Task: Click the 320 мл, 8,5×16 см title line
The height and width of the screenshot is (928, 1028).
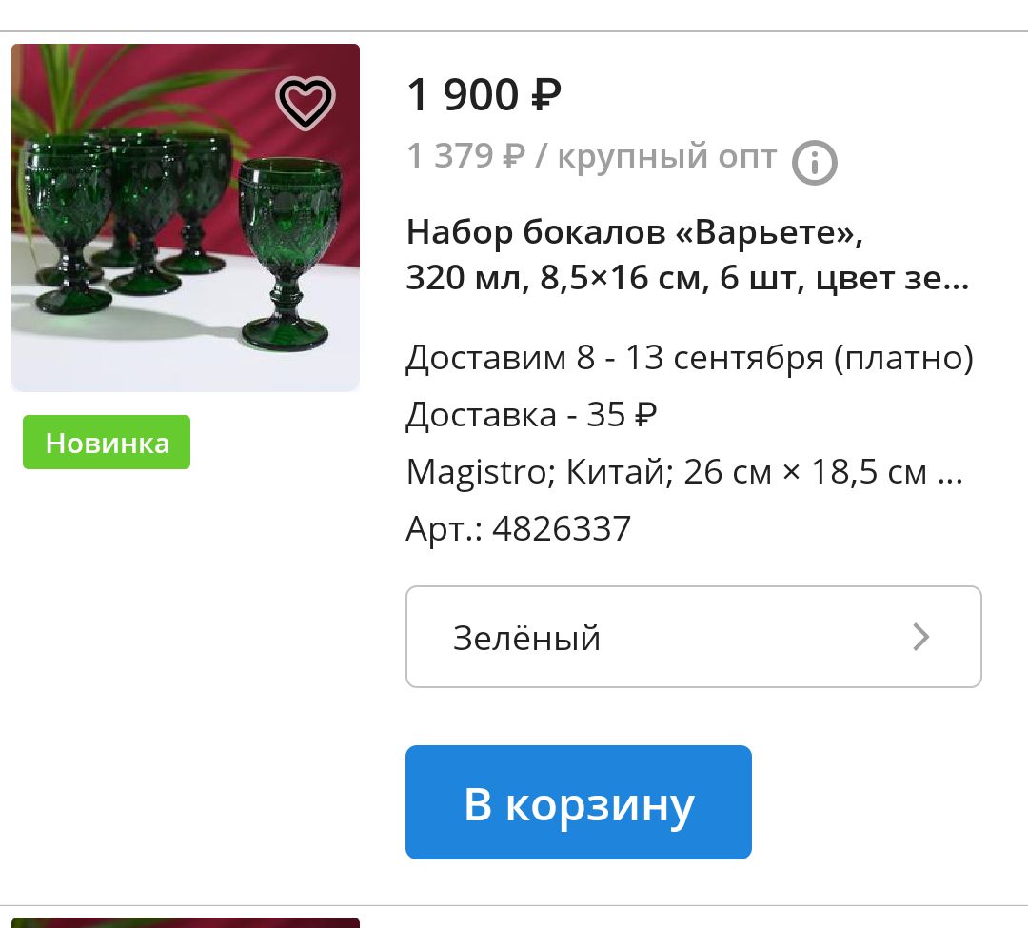Action: (x=688, y=279)
